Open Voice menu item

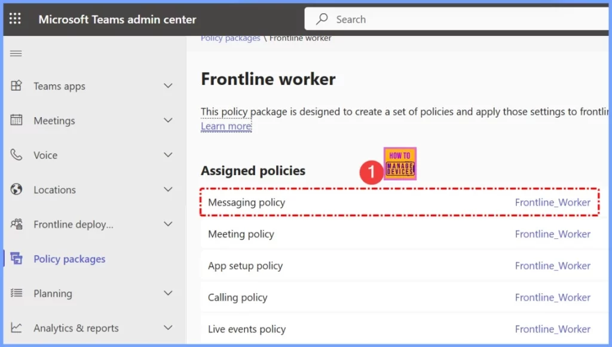pyautogui.click(x=45, y=155)
